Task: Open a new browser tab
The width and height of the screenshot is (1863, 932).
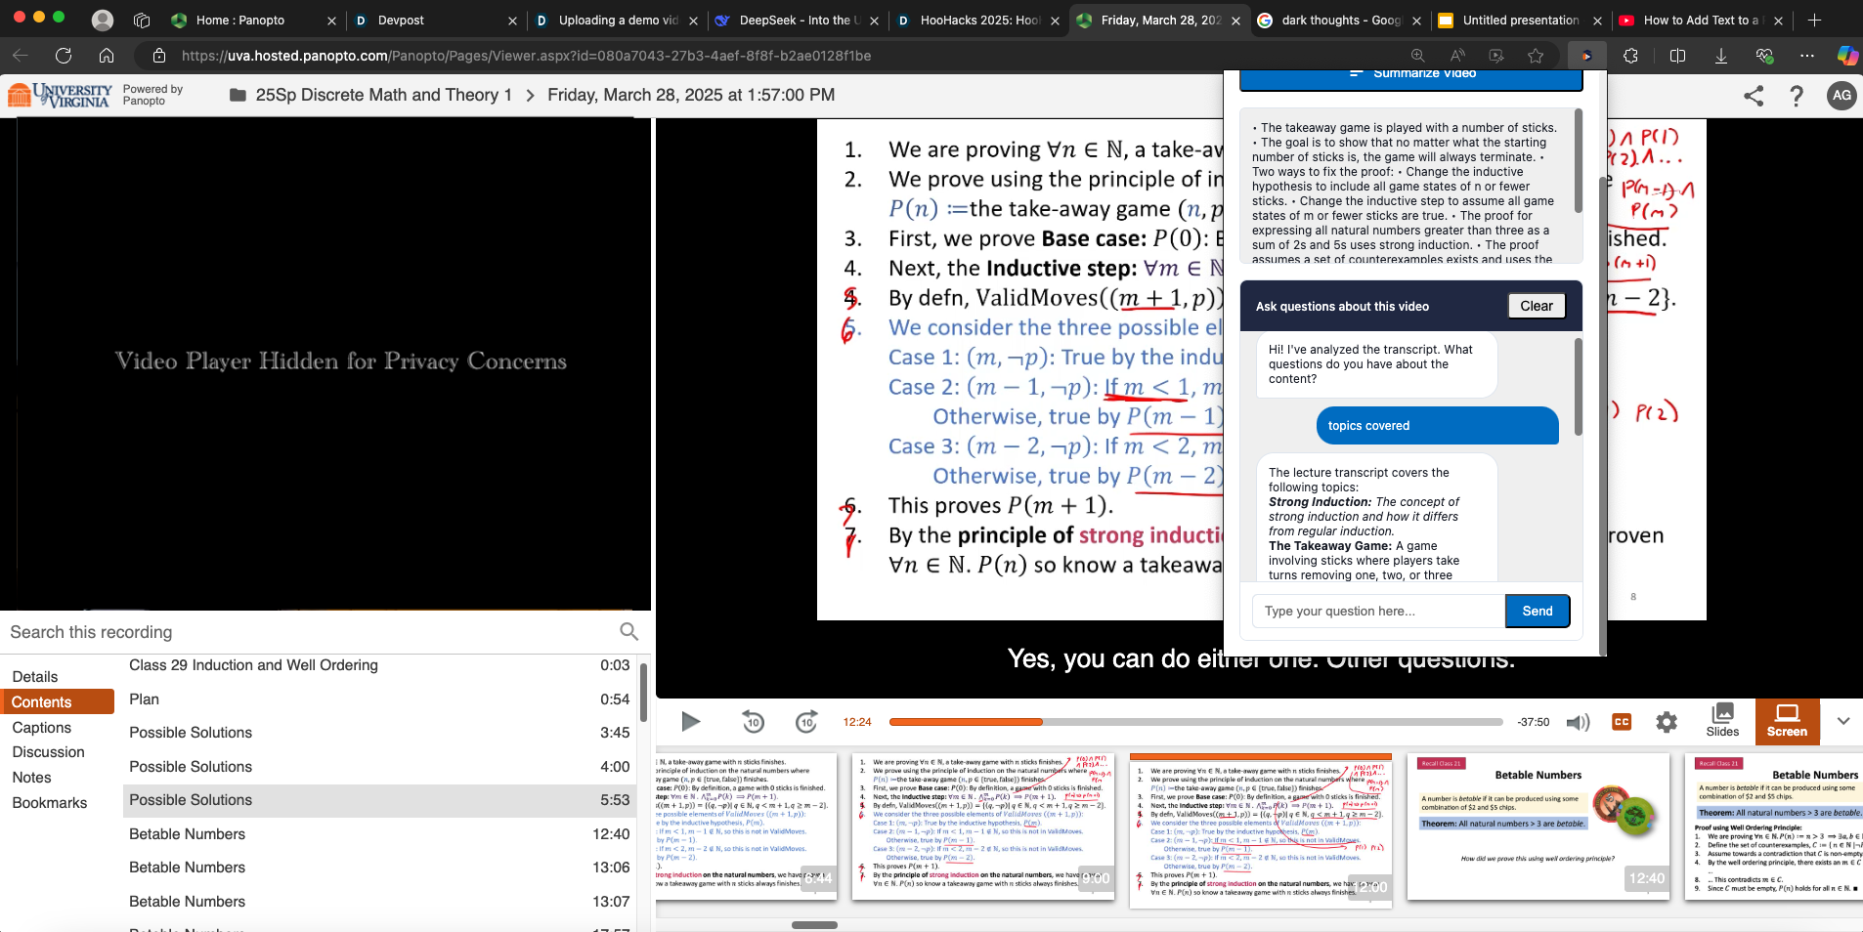Action: click(x=1814, y=20)
